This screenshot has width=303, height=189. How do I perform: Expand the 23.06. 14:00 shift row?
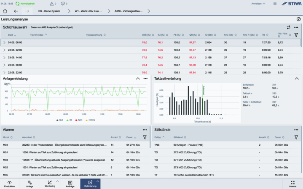(4, 58)
